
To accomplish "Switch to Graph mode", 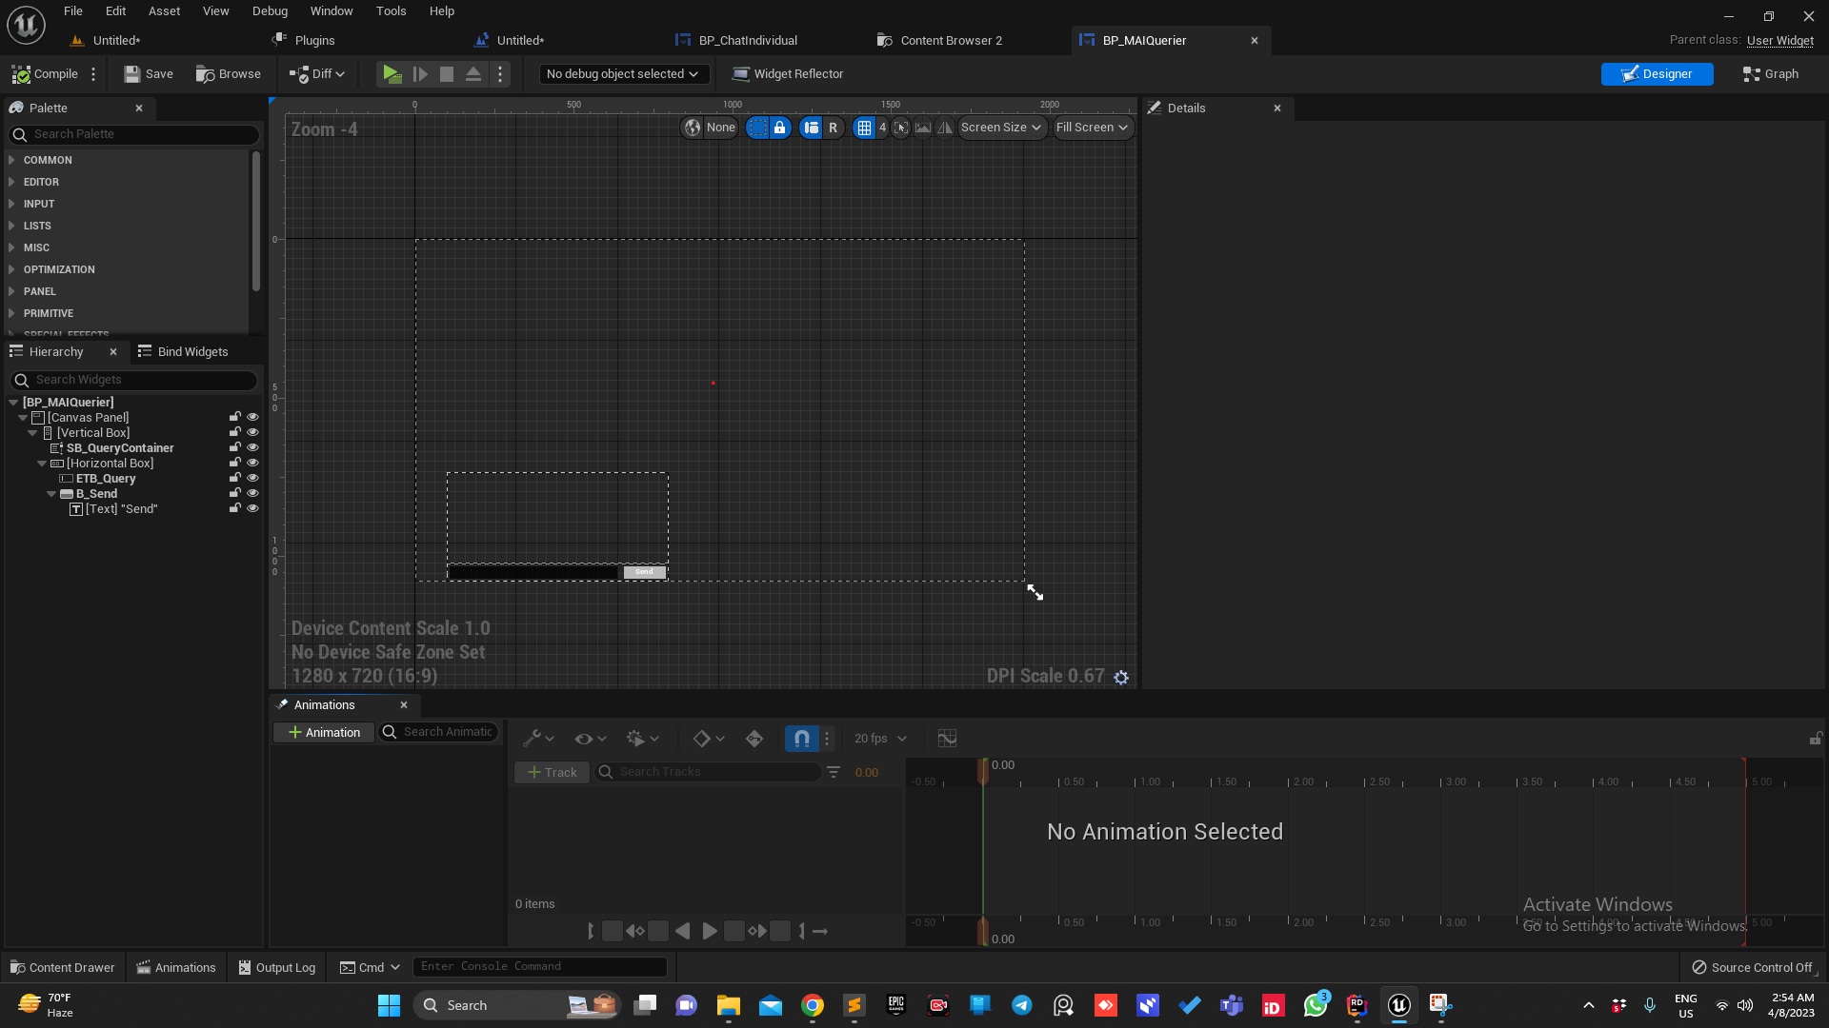I will pos(1769,73).
